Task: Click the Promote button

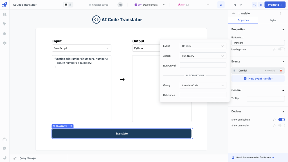Action: pyautogui.click(x=275, y=4)
